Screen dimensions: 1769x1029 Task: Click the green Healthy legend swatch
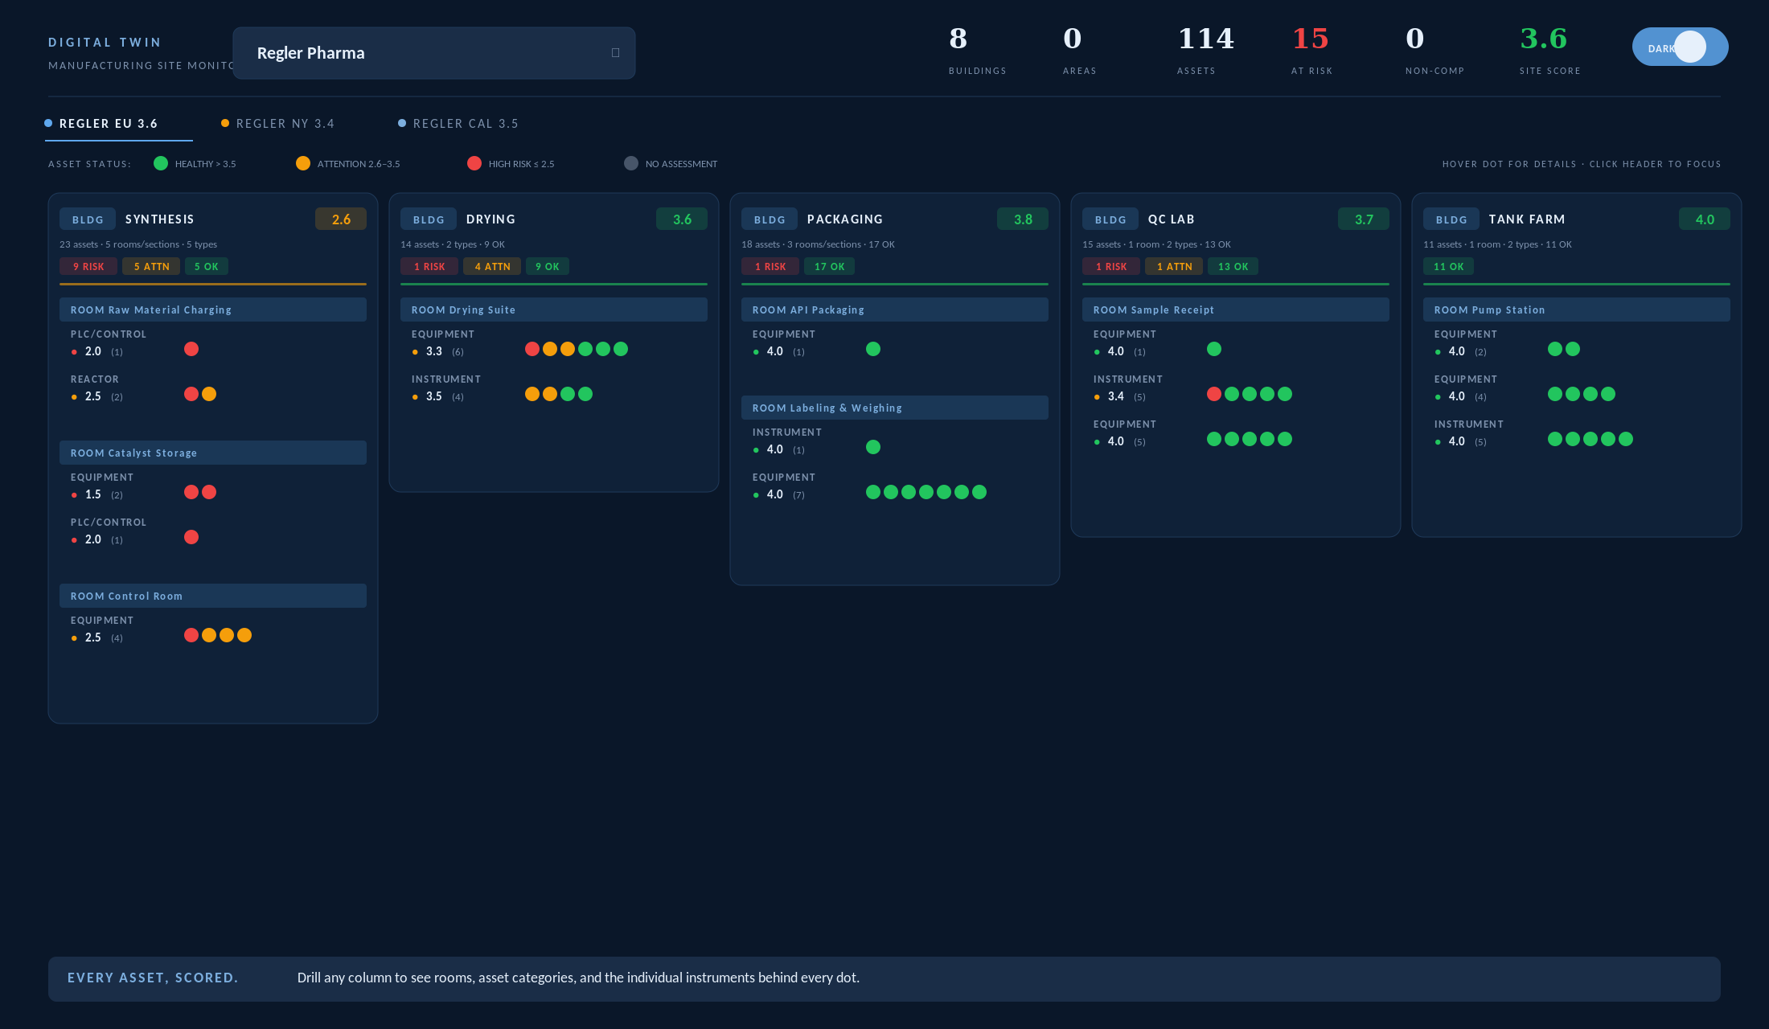(161, 163)
